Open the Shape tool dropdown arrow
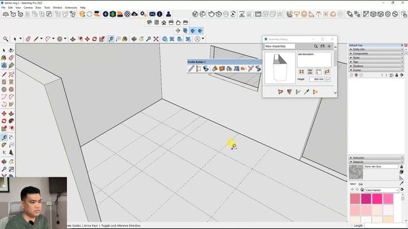This screenshot has height=229, width=408. 65,39
